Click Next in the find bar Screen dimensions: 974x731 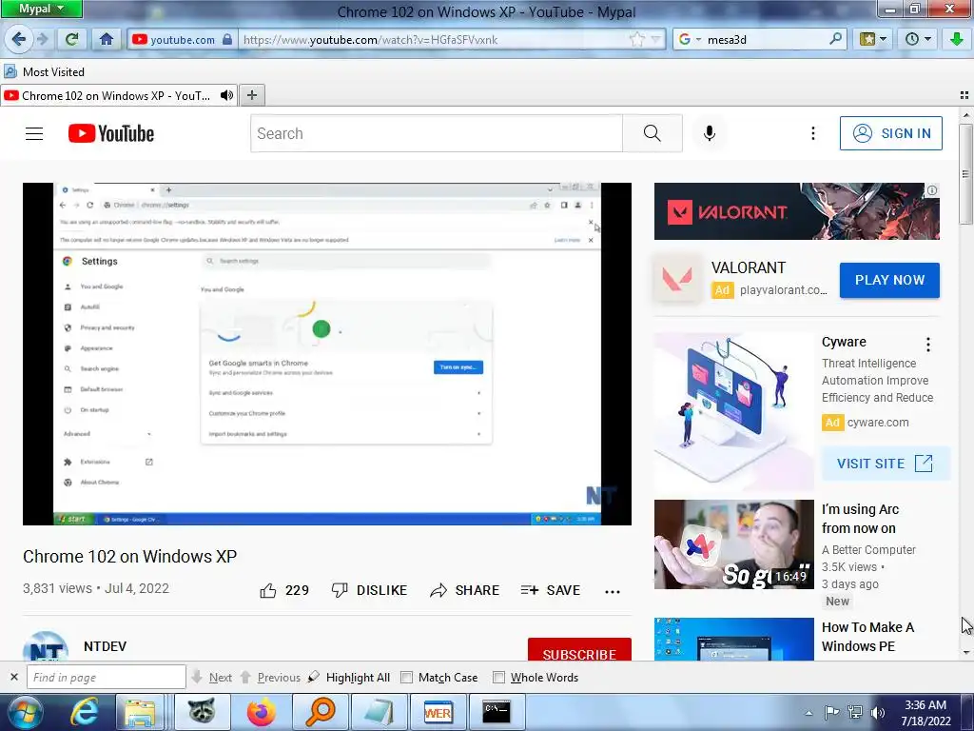click(212, 677)
